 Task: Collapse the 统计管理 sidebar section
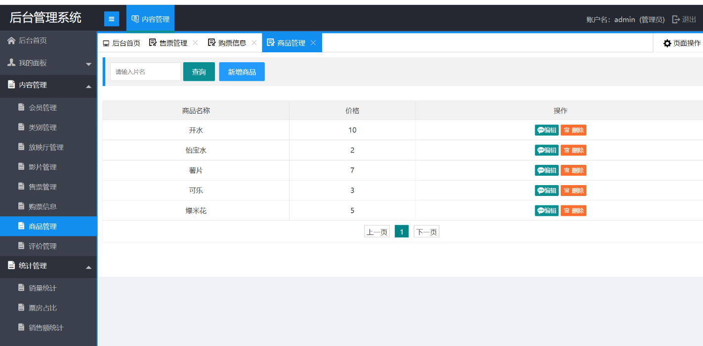48,266
